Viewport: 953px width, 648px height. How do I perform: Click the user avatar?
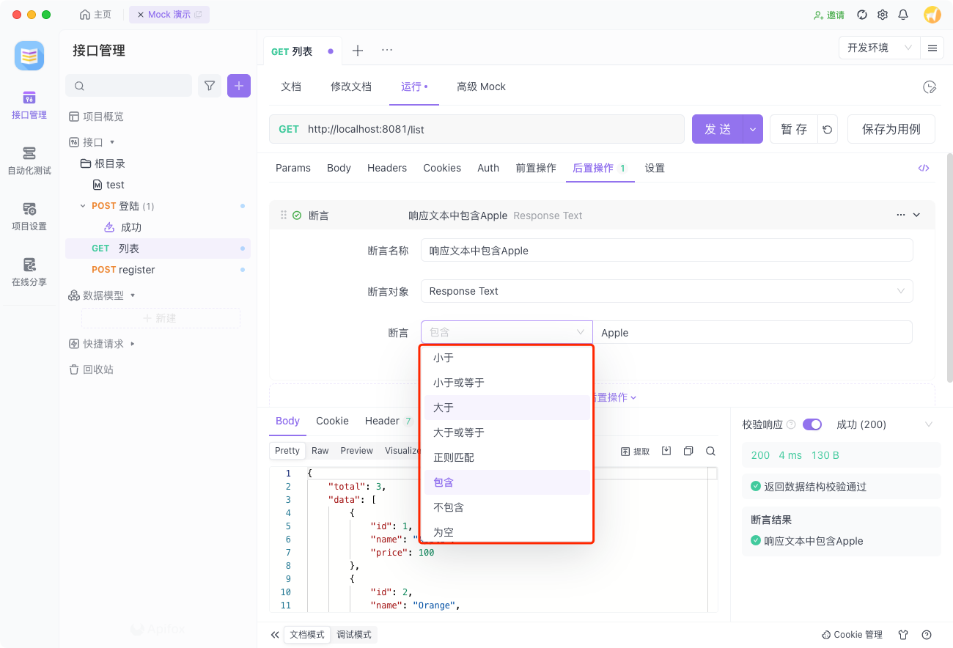coord(932,15)
